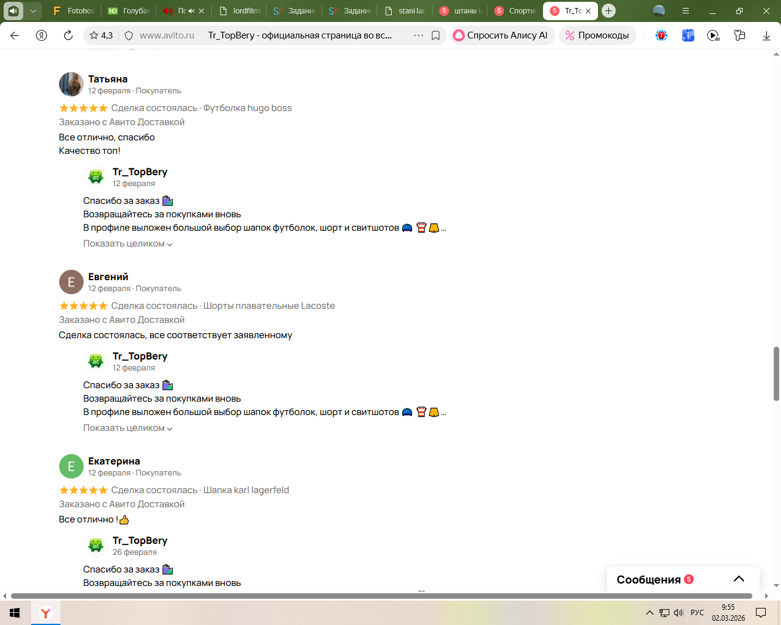The image size is (781, 625).
Task: Open the browser hamburger menu
Action: tap(686, 10)
